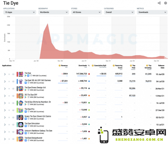
Task: Open the settings gear icon
Action: coord(165,3)
